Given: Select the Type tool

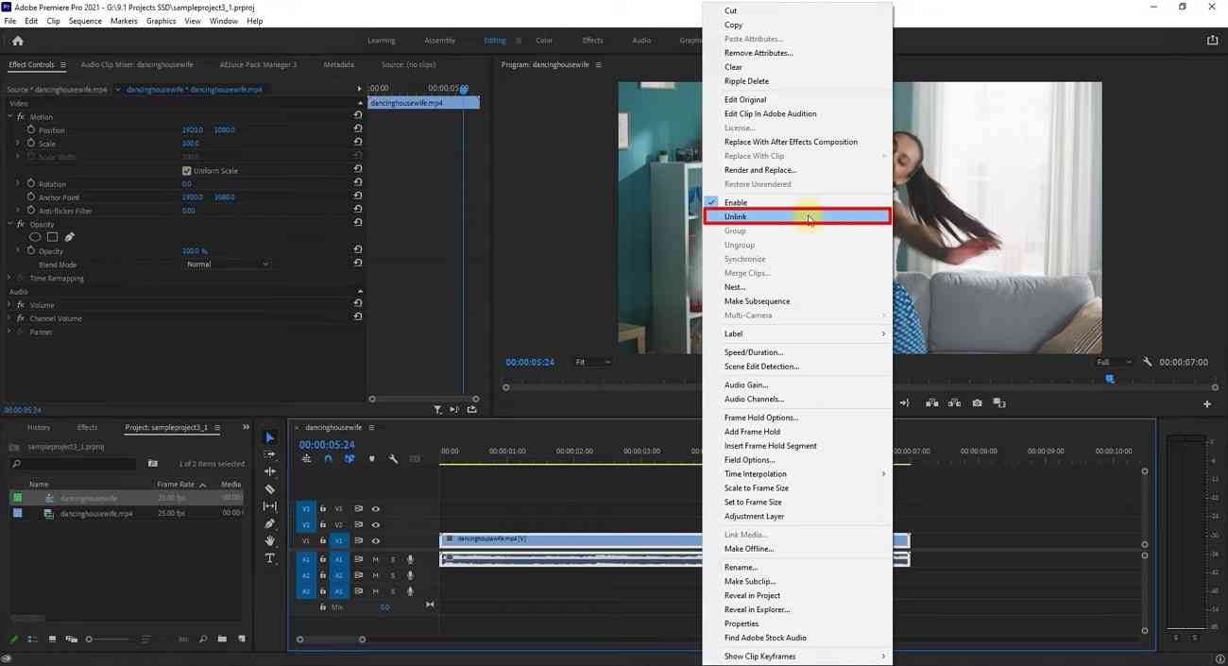Looking at the screenshot, I should (270, 558).
